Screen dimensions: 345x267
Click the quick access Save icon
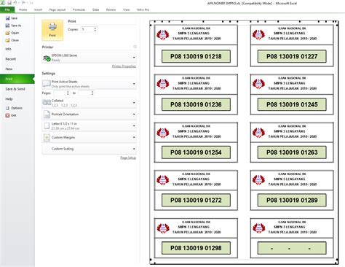[x=9, y=3]
